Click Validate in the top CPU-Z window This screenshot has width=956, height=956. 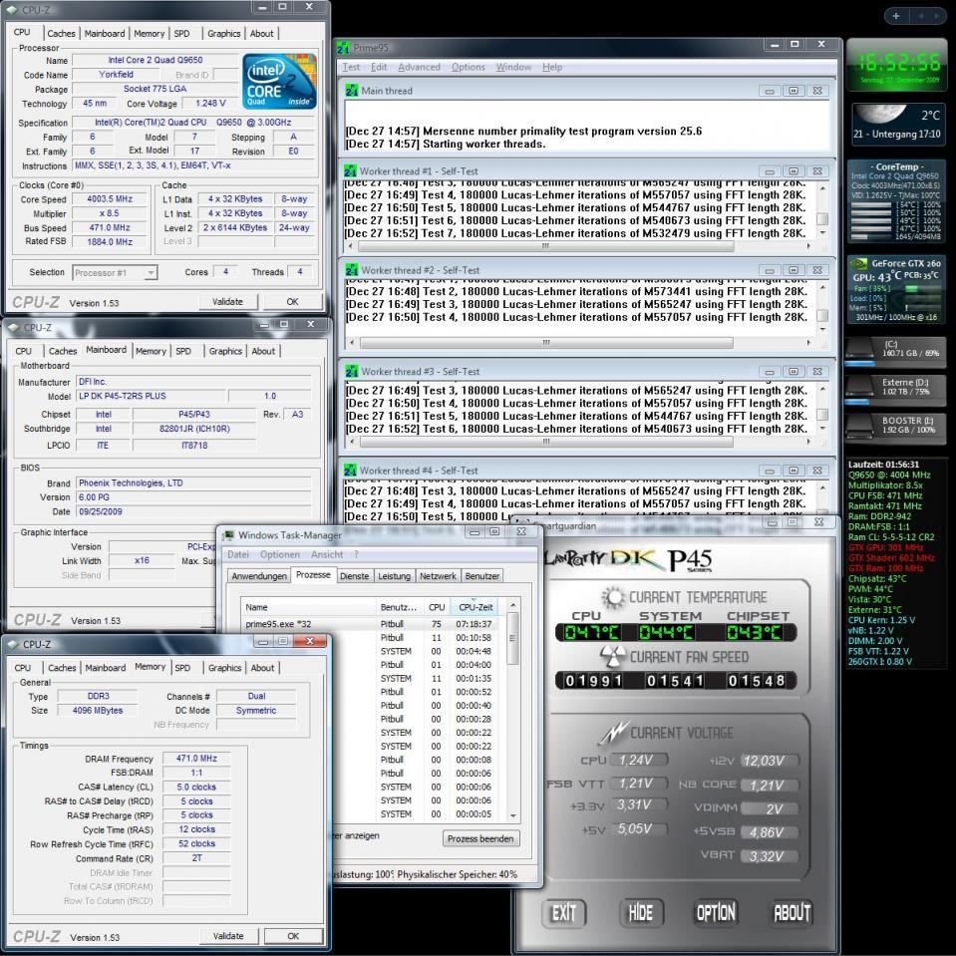pos(227,302)
